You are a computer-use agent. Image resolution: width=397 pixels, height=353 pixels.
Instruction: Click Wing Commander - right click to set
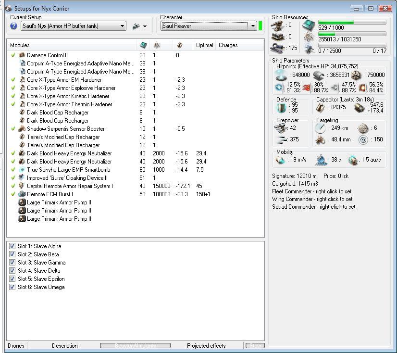tap(312, 199)
